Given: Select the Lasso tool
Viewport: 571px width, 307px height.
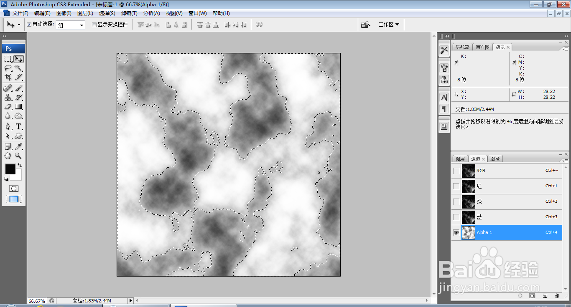Looking at the screenshot, I should [8, 68].
